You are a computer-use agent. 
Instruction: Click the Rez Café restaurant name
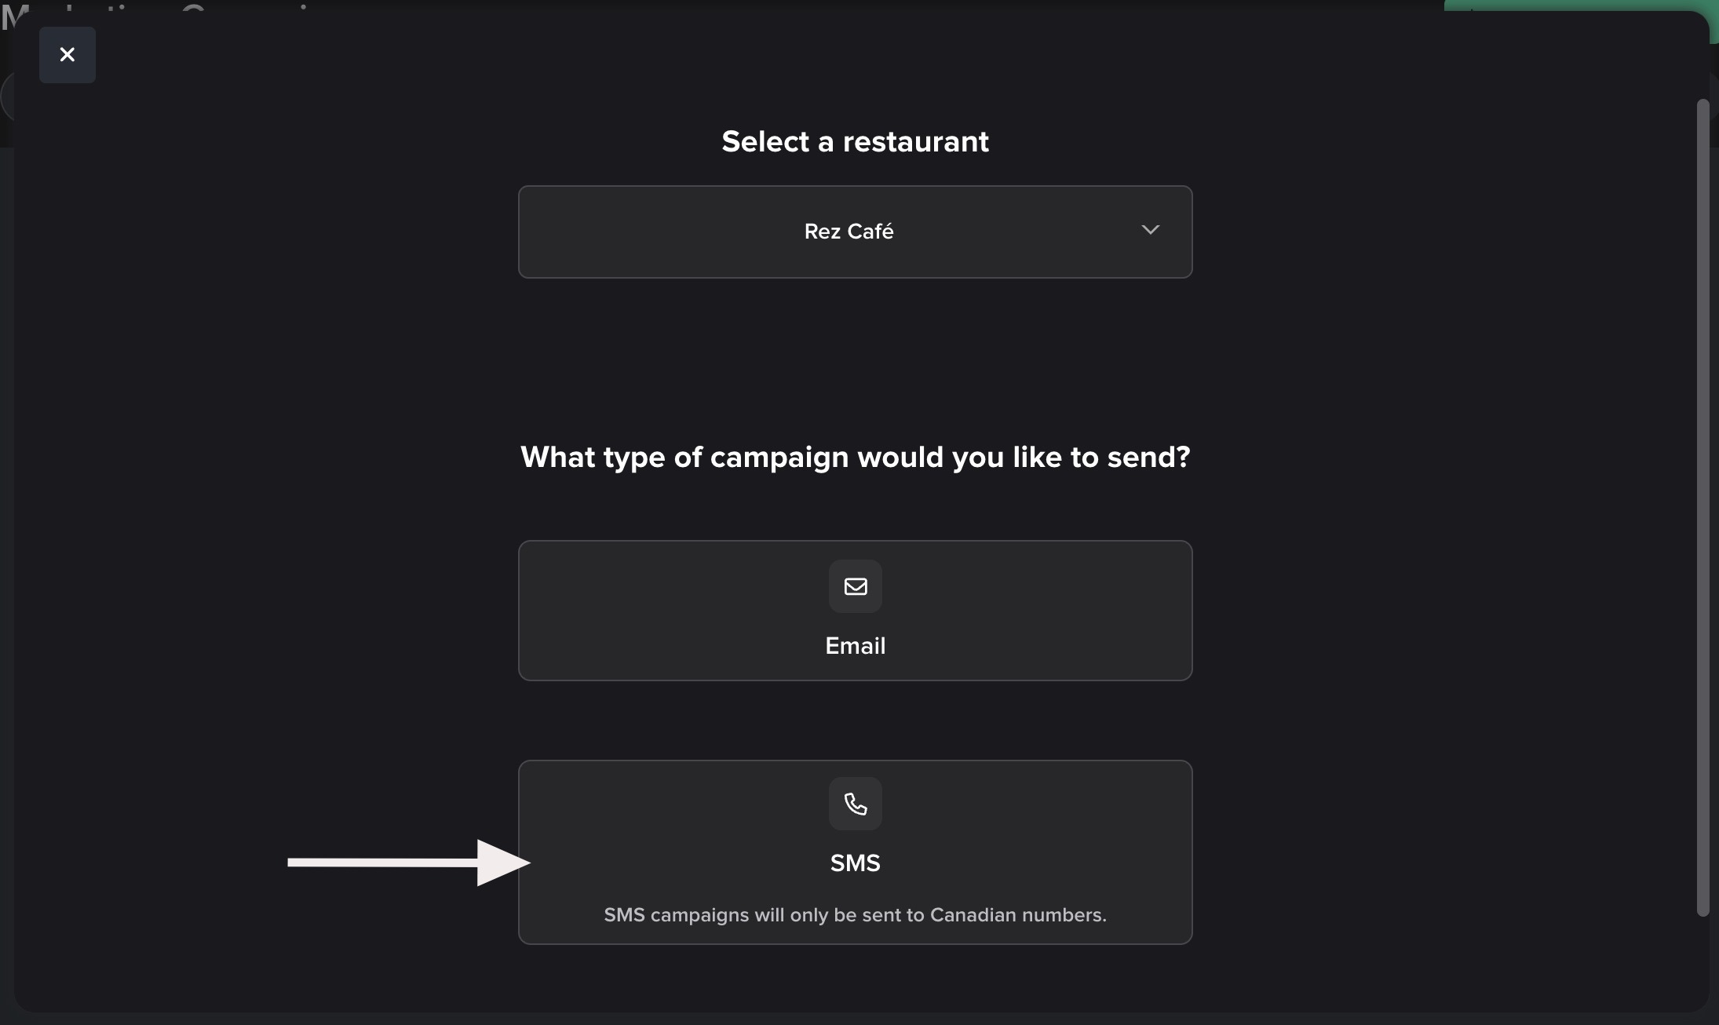[849, 232]
